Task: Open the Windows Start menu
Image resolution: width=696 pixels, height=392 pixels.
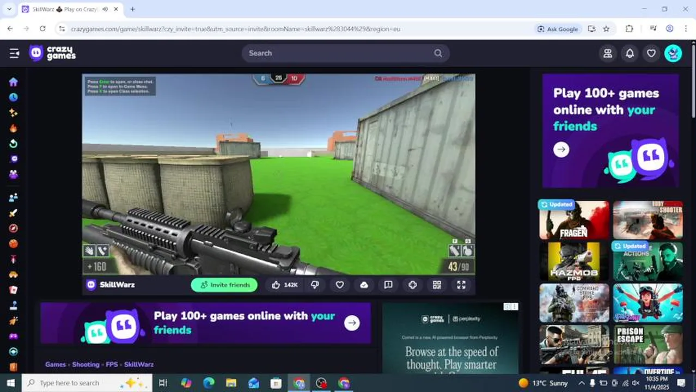Action: click(10, 383)
